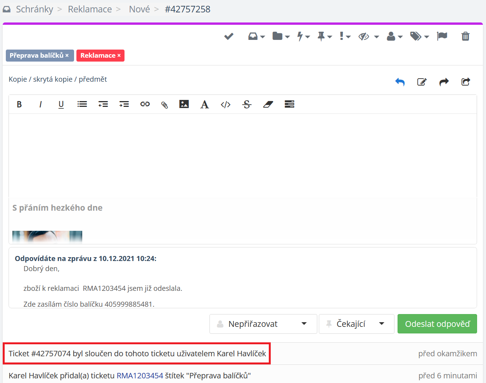
Task: Open Kopie / skrytá kopie / předmět fields
Action: (x=58, y=79)
